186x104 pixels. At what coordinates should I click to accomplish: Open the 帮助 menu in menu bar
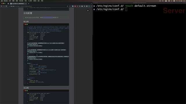tap(42, 1)
